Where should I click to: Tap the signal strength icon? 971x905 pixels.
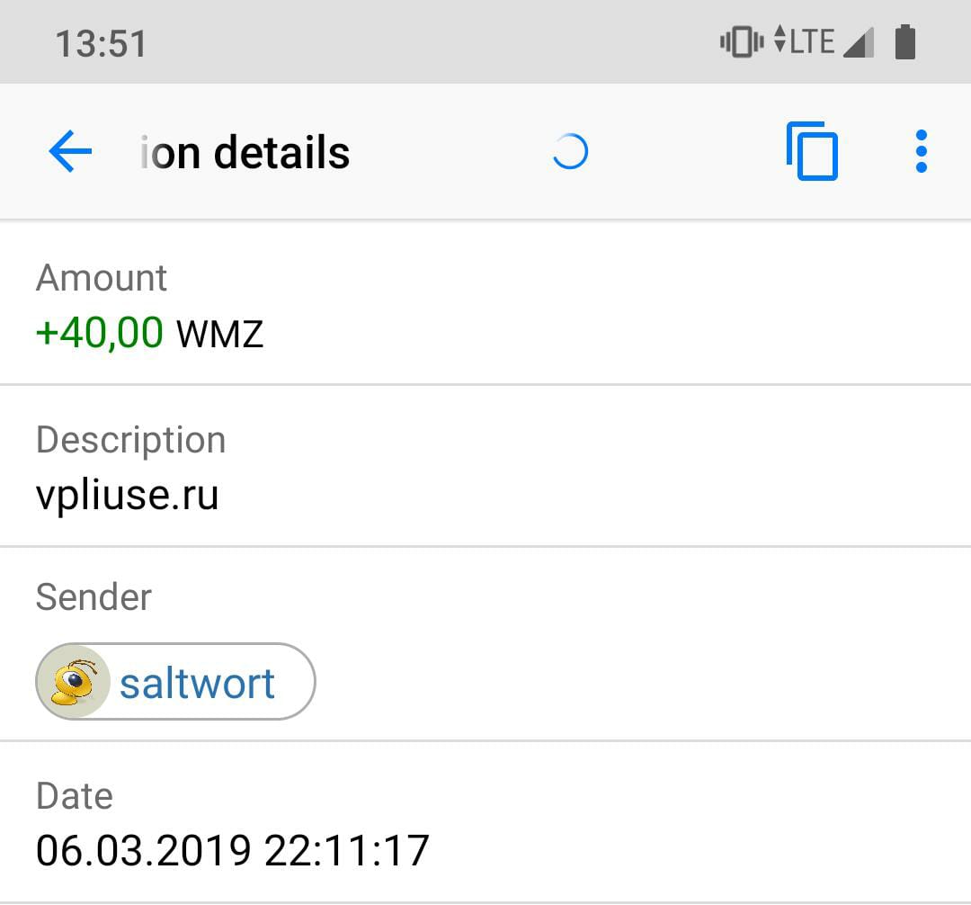coord(859,42)
